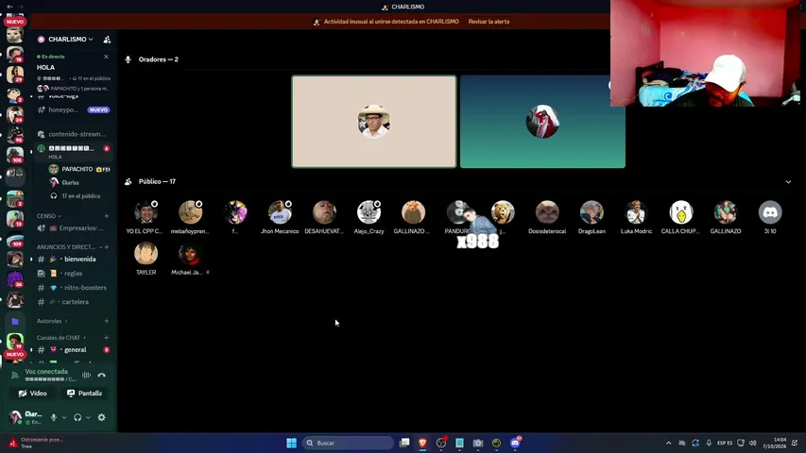
Task: Toggle headphones deafen in user panel
Action: [77, 417]
